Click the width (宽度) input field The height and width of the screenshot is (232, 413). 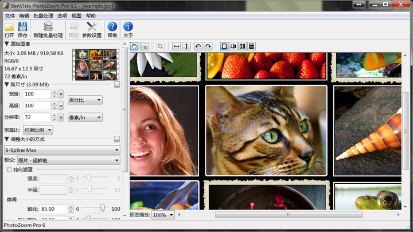coord(37,94)
